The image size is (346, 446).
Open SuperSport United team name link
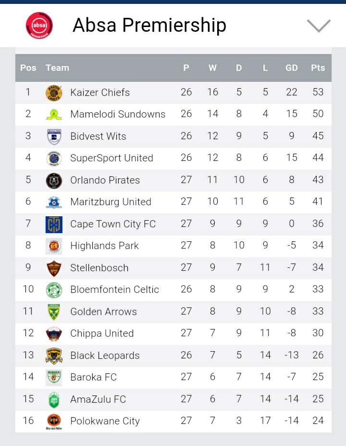tap(111, 158)
